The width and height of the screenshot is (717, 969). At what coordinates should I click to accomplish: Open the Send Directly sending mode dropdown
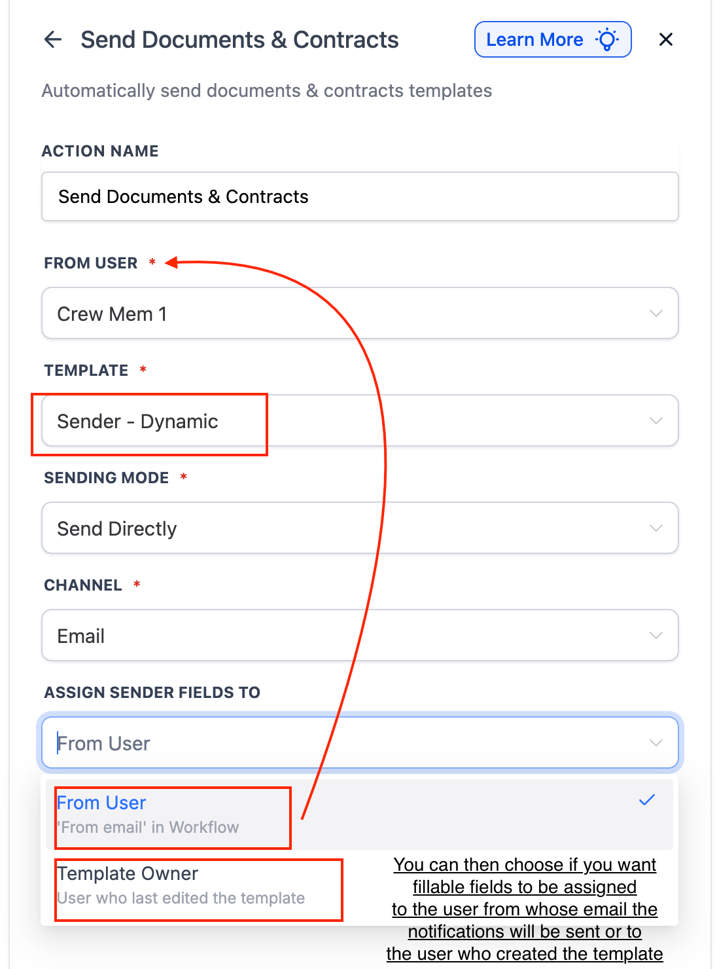tap(360, 528)
